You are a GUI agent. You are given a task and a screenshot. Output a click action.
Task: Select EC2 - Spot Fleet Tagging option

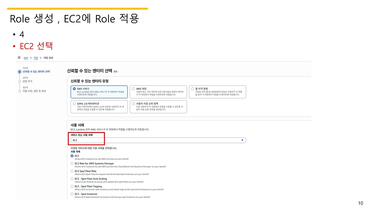(72, 186)
